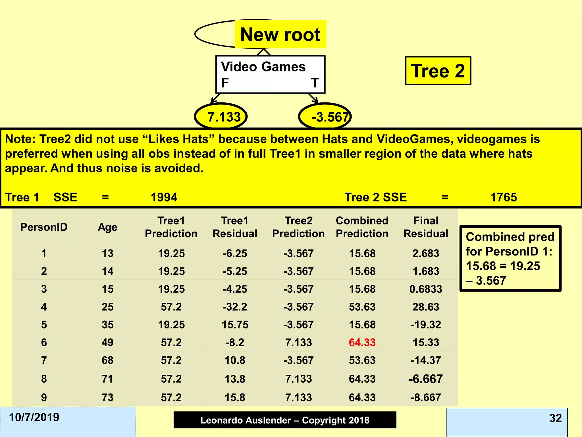582x437 pixels.
Task: Click the Tree 1 SSE value 1994
Action: point(164,197)
